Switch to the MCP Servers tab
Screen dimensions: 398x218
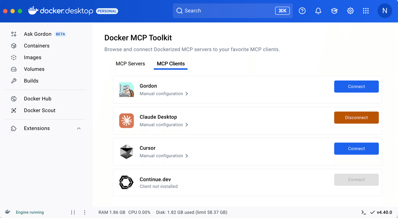pyautogui.click(x=130, y=64)
